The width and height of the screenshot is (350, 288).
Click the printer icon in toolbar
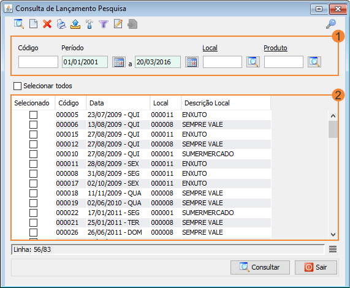coord(61,24)
